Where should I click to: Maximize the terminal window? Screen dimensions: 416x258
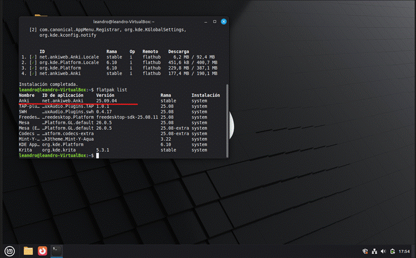pyautogui.click(x=215, y=22)
